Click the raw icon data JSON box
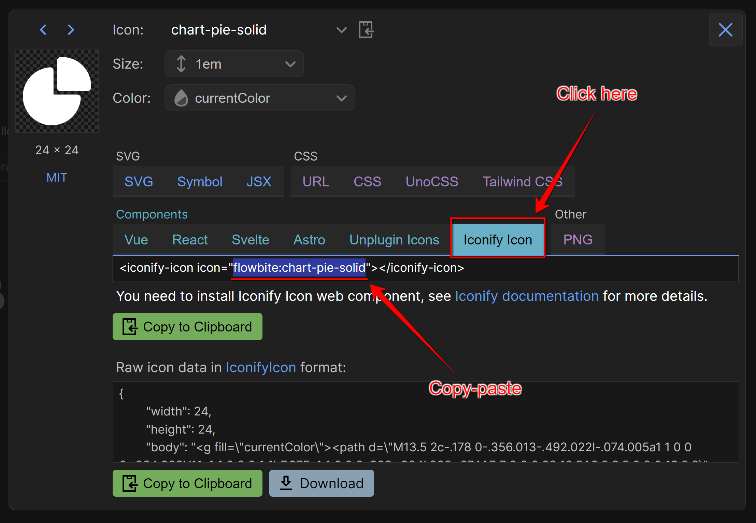The height and width of the screenshot is (523, 756). 426,422
